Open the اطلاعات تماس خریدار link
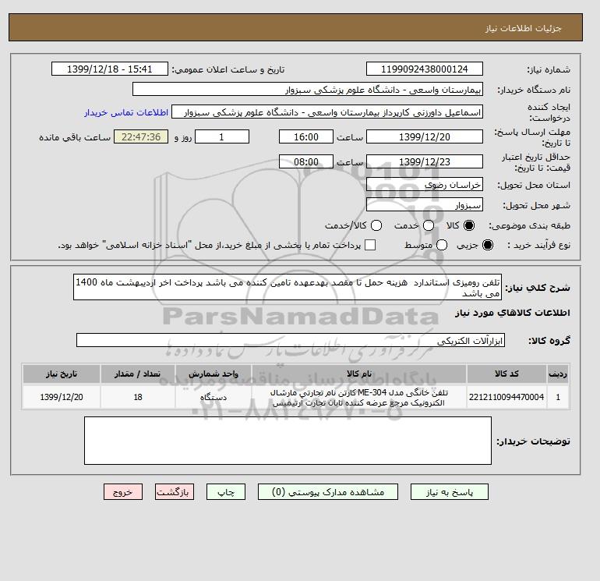This screenshot has width=600, height=581. pos(126,112)
